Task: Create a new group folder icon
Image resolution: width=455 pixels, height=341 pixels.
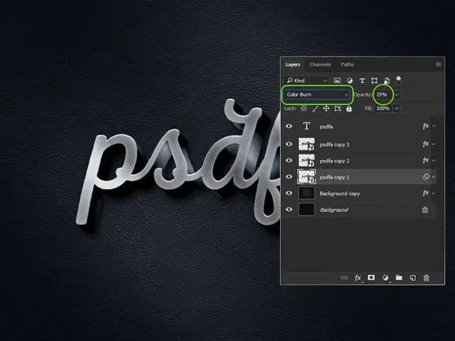Action: point(399,278)
